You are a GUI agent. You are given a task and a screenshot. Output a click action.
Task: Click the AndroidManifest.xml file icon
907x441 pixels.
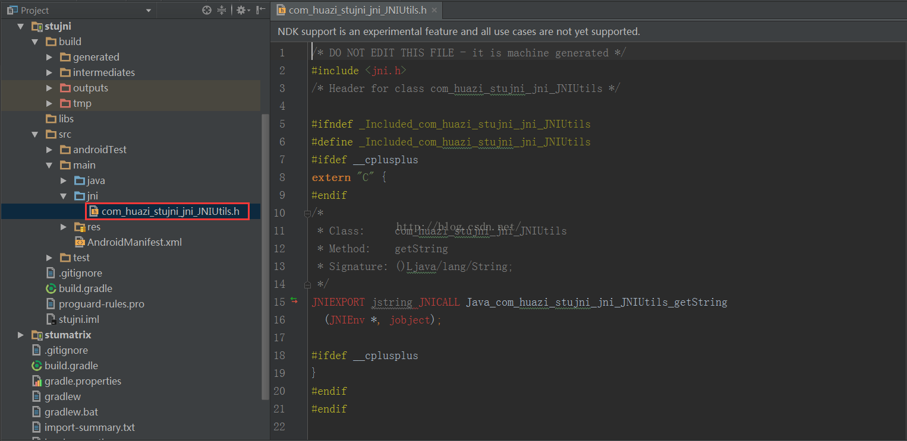[x=80, y=242]
